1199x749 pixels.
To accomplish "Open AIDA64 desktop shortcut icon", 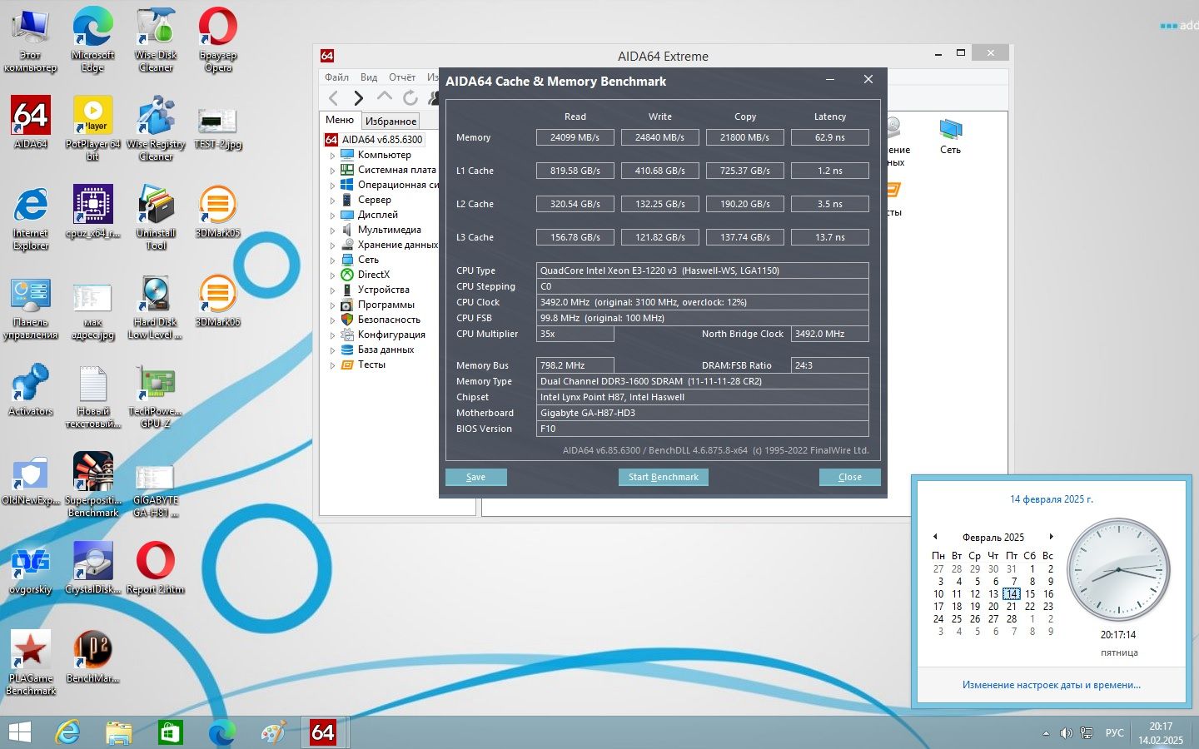I will click(x=31, y=122).
